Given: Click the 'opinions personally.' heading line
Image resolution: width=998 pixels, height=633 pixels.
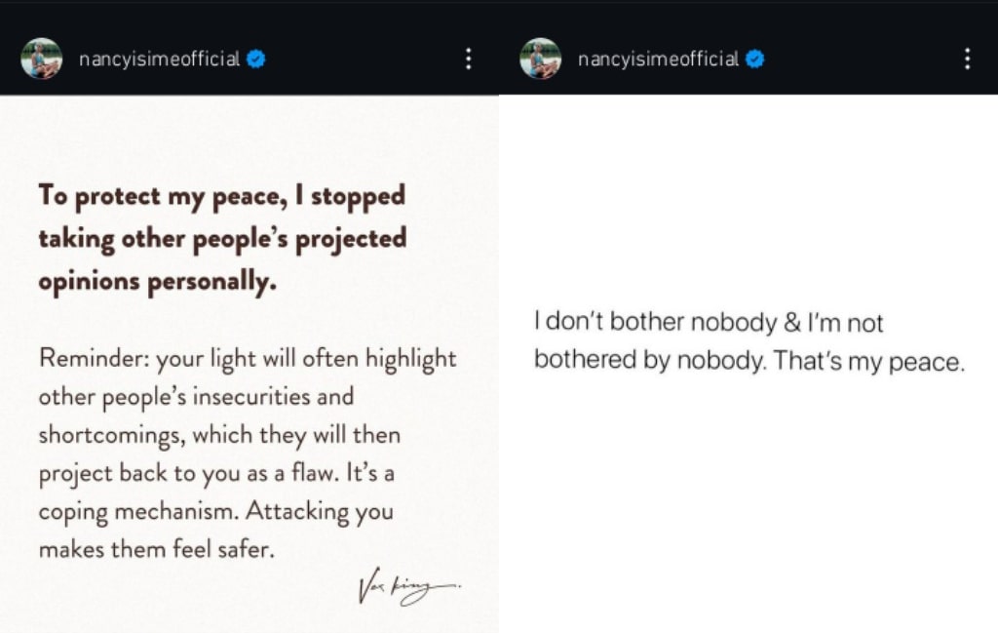Looking at the screenshot, I should point(157,282).
